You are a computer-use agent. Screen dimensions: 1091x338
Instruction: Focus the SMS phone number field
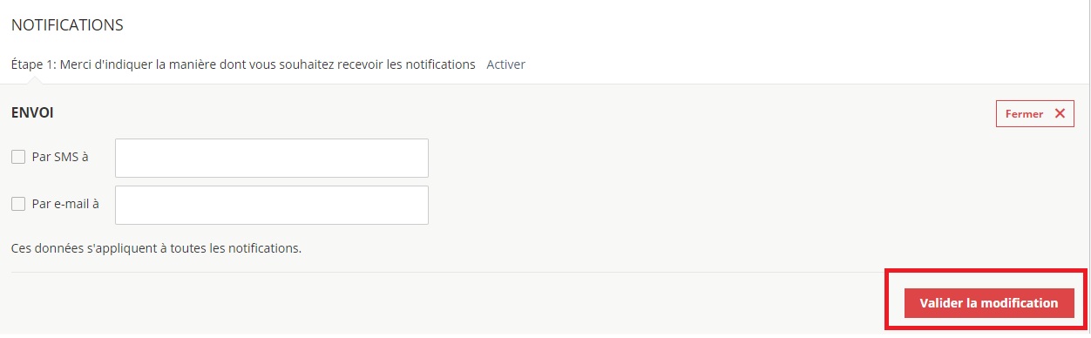point(272,158)
